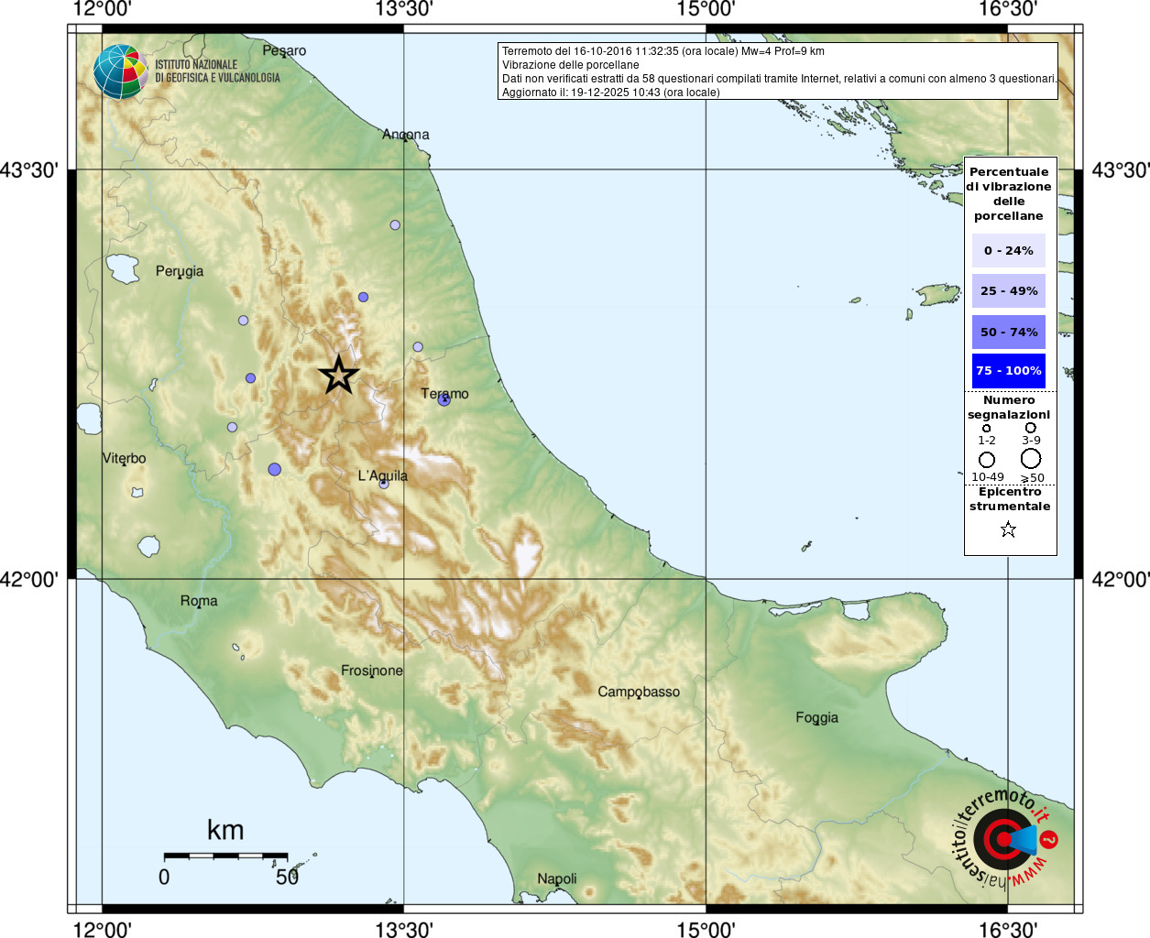Click the Roma city label

pos(199,601)
